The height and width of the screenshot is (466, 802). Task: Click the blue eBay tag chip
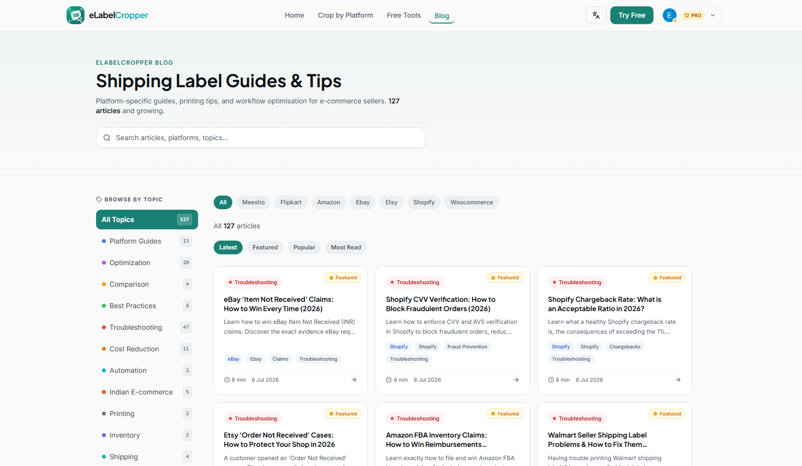point(233,359)
